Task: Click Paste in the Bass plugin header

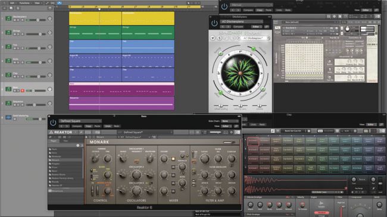Action: 97,126
